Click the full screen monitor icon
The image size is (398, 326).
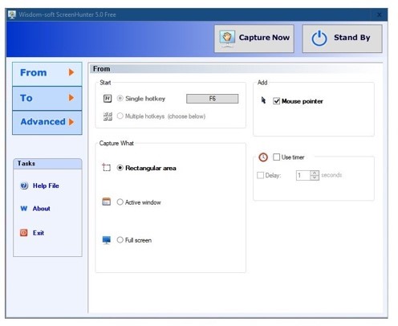(107, 240)
